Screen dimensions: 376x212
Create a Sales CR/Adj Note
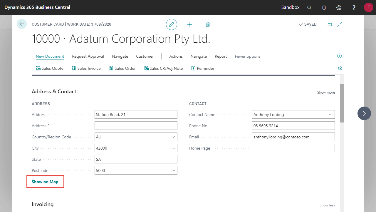(164, 68)
